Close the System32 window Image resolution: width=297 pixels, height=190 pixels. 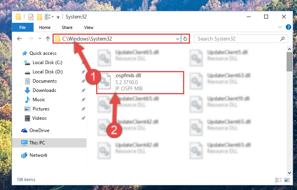click(x=283, y=17)
